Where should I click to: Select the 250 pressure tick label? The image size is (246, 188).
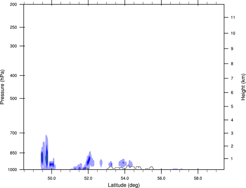13,27
